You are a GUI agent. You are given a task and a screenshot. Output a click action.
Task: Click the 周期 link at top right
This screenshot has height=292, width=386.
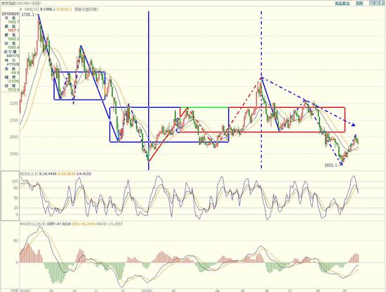click(359, 4)
